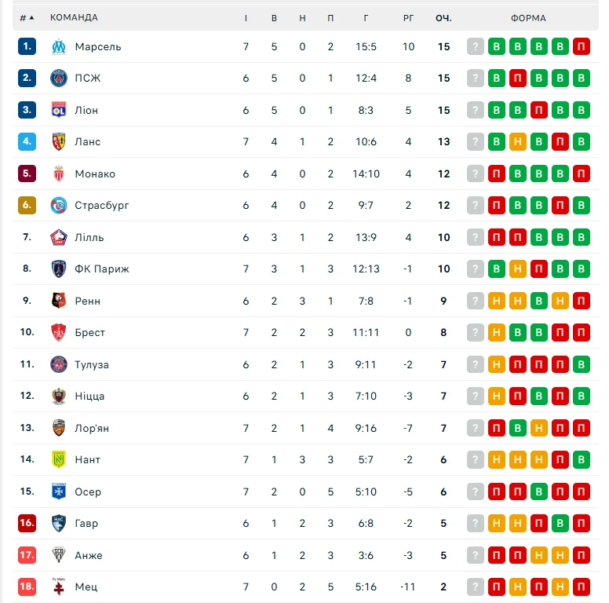Image resolution: width=609 pixels, height=603 pixels.
Task: Open the Тулуза team link
Action: coord(92,364)
